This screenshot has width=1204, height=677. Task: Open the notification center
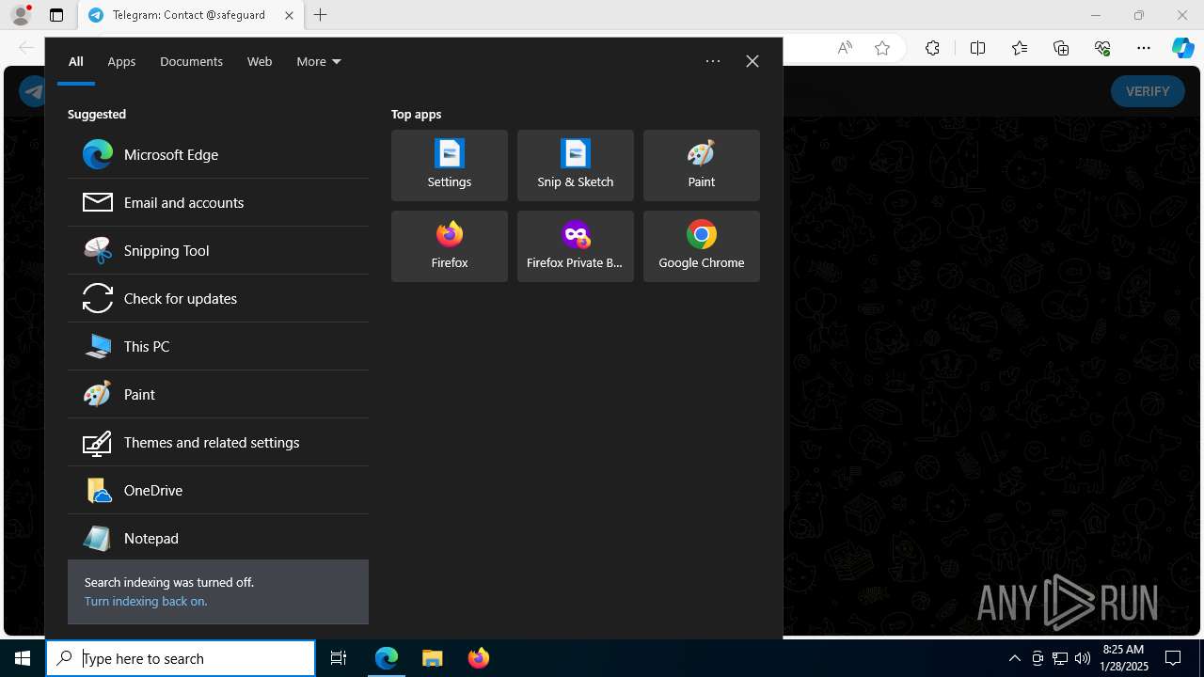tap(1173, 658)
